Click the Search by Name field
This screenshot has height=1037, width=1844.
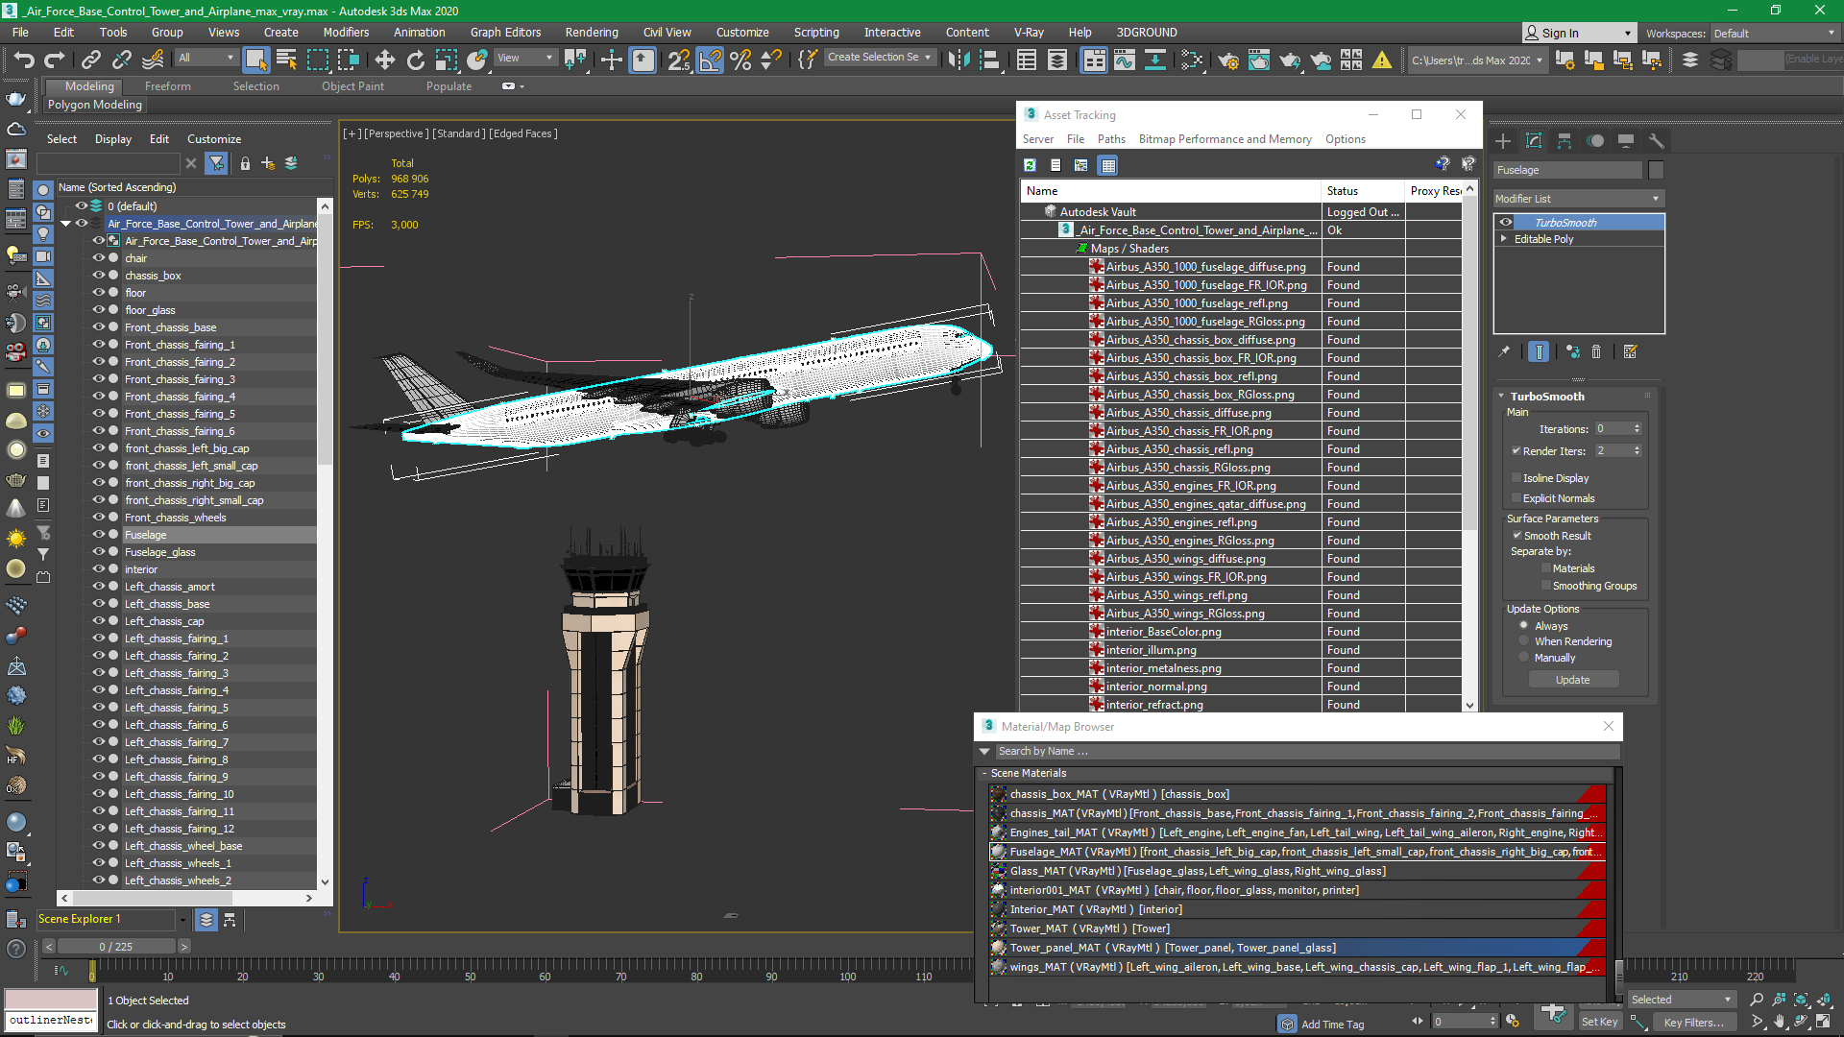click(x=1305, y=751)
